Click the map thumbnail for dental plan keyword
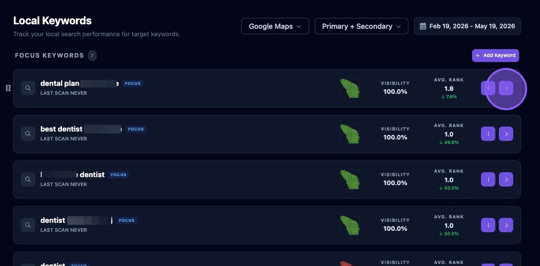 click(x=350, y=88)
